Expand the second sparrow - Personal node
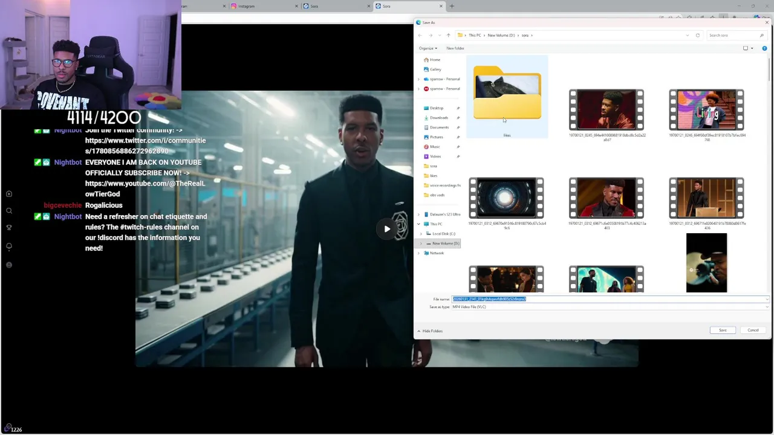Image resolution: width=774 pixels, height=435 pixels. 418,89
